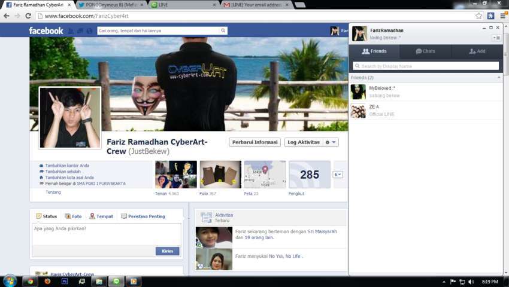Open Photoshop from the taskbar
Screen dimensions: 509x287
(65, 282)
